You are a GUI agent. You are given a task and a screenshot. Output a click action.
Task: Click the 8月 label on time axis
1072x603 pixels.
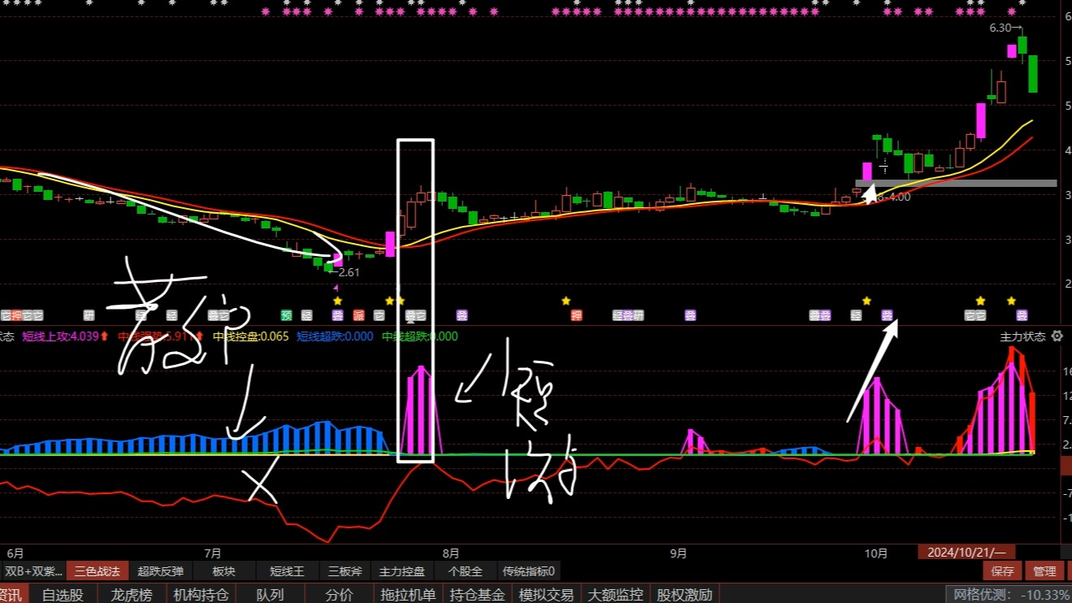tap(449, 553)
